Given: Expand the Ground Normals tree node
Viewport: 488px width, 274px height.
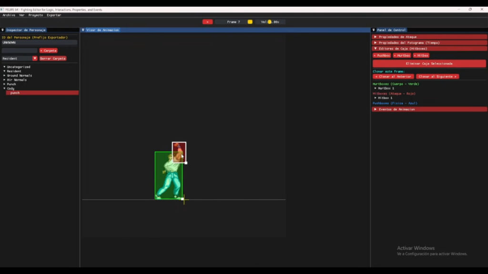Looking at the screenshot, I should point(4,76).
